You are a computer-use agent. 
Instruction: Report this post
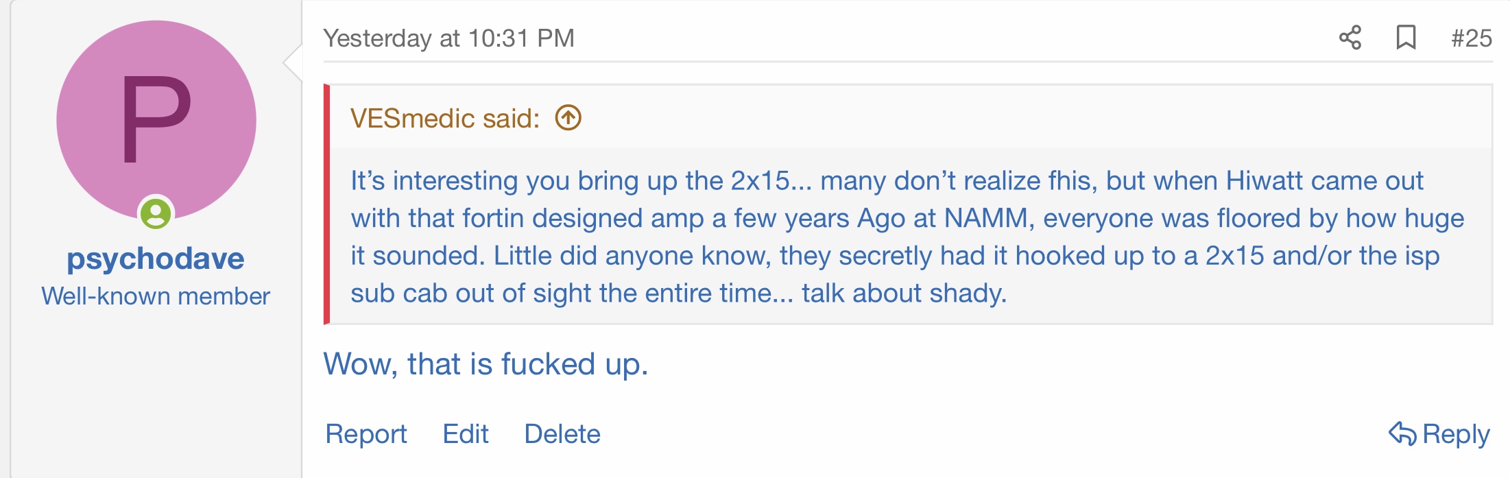366,434
